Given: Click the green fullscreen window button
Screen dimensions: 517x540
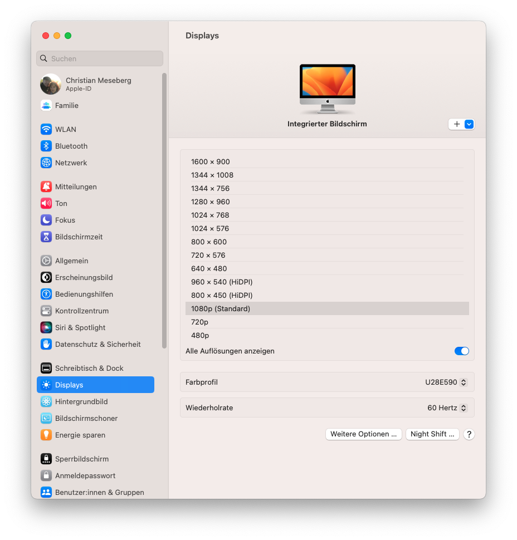Looking at the screenshot, I should 68,36.
